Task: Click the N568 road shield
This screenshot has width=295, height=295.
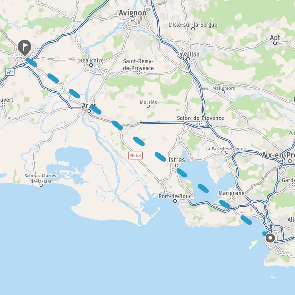Action: pos(135,155)
